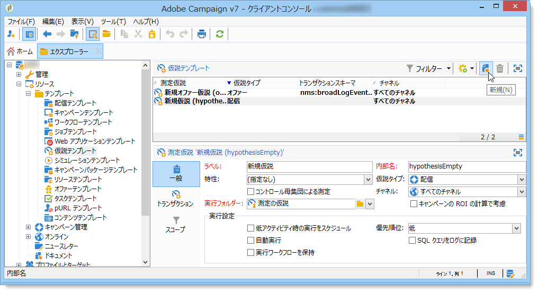Toggle the explorer search view icon

tap(92, 34)
